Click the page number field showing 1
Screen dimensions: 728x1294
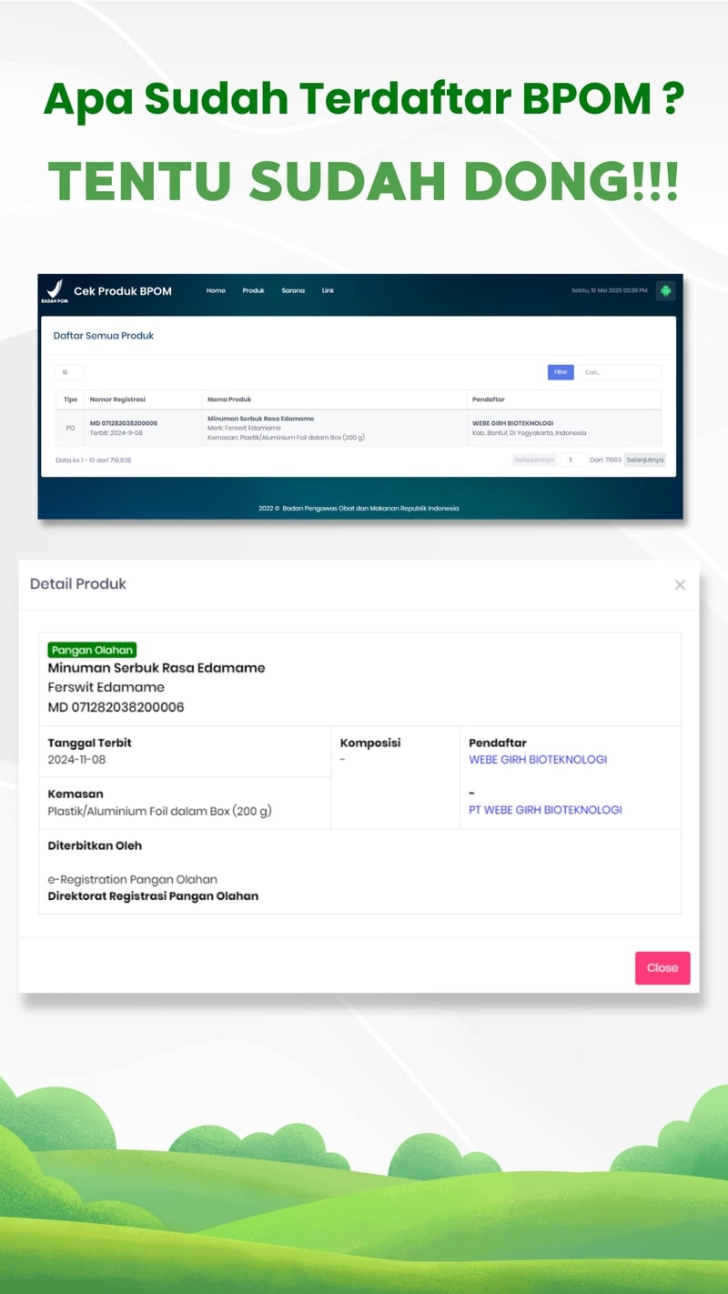click(x=572, y=460)
